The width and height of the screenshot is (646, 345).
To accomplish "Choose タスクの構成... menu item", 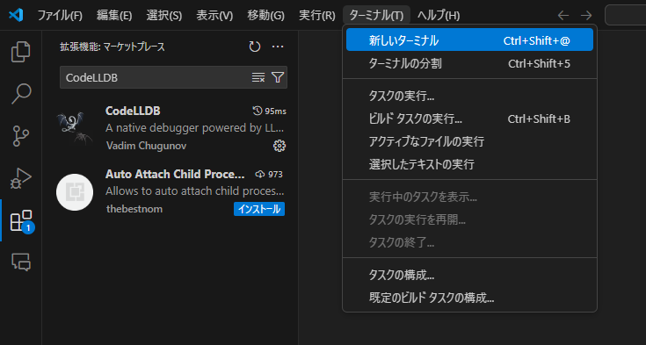I will pyautogui.click(x=469, y=275).
